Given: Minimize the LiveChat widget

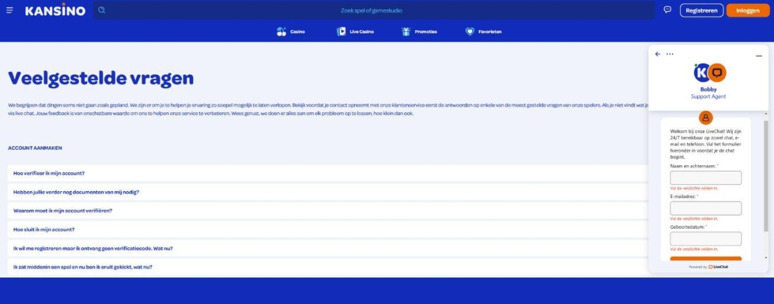Looking at the screenshot, I should [759, 55].
